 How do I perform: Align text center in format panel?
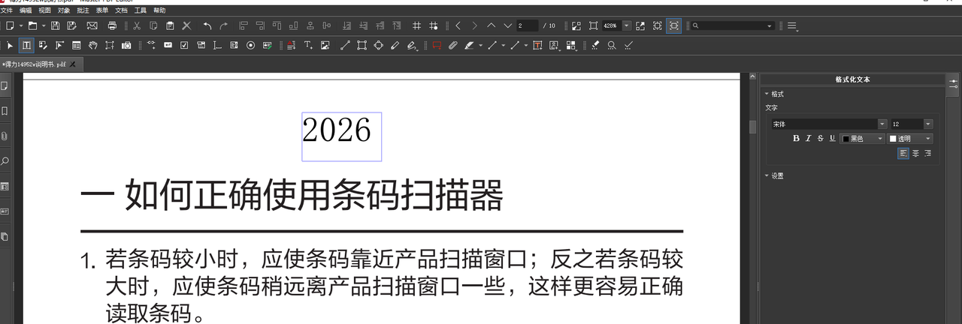tap(916, 153)
